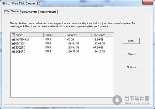The height and width of the screenshot is (109, 155).
Task: Click the 60 GB capacity cell
Action: (x=71, y=40)
